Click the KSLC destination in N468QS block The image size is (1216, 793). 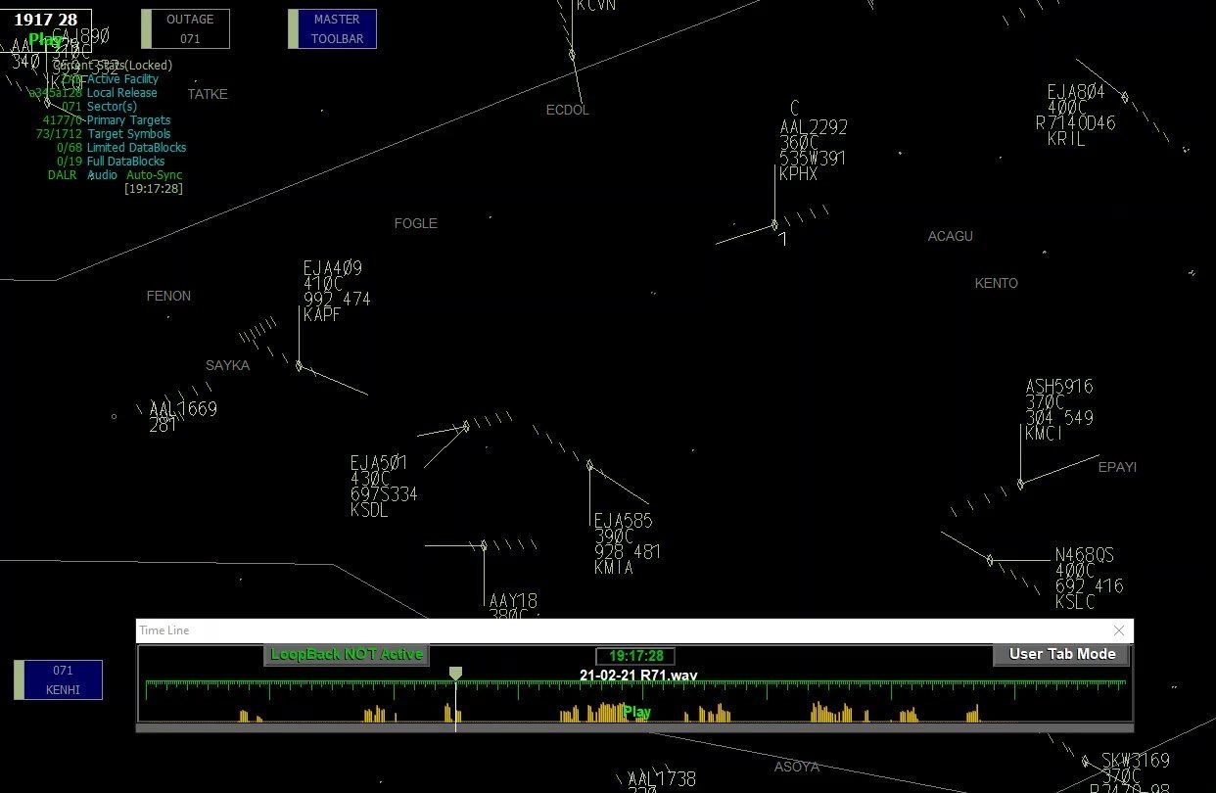coord(1075,602)
